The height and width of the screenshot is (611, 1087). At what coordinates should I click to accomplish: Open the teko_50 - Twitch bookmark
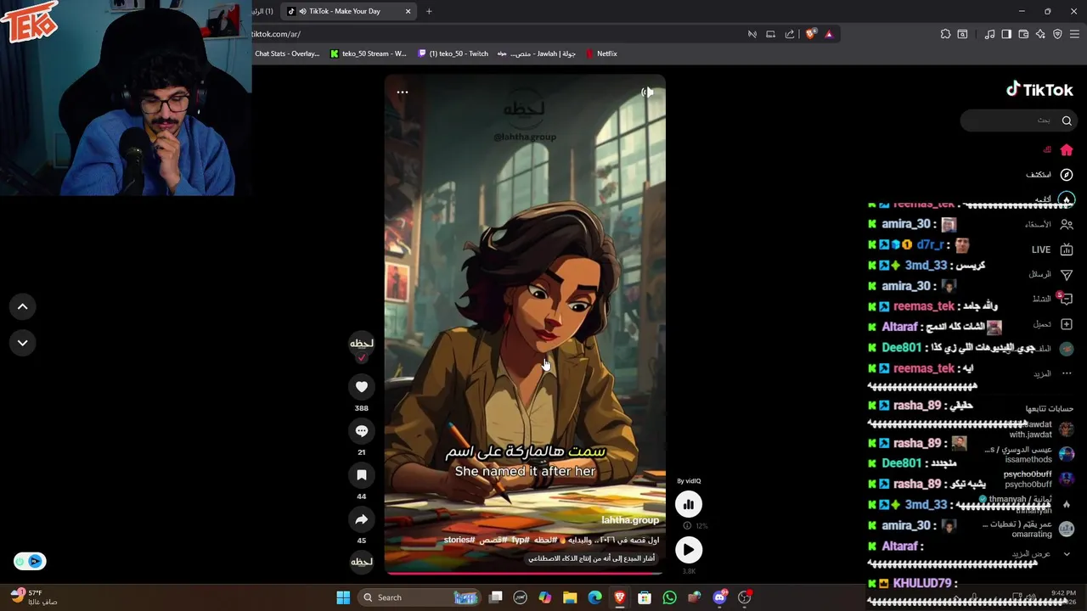point(453,53)
